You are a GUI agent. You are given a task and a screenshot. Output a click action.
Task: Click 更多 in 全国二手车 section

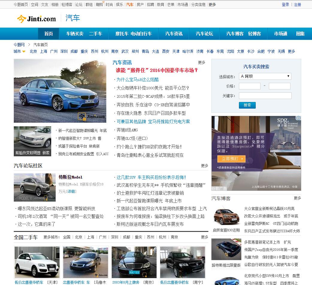205,237
